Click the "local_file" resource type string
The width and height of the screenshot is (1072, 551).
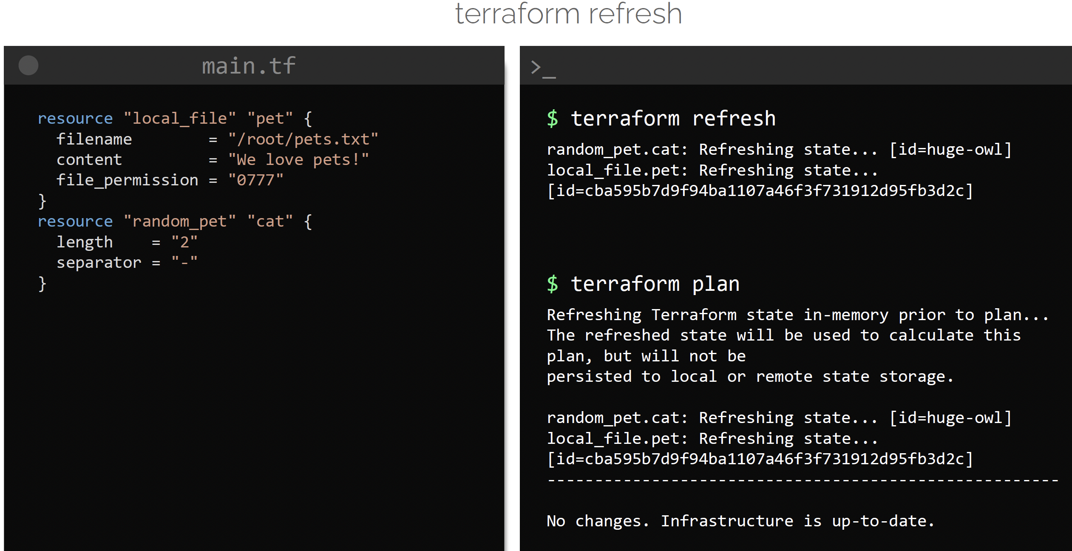(x=179, y=119)
